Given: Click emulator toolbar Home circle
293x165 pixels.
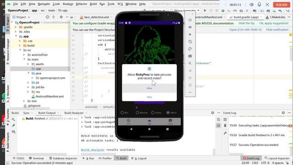Looking at the screenshot, I should point(190,78).
